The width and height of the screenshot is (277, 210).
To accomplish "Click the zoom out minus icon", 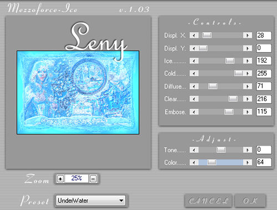I will pyautogui.click(x=93, y=179).
